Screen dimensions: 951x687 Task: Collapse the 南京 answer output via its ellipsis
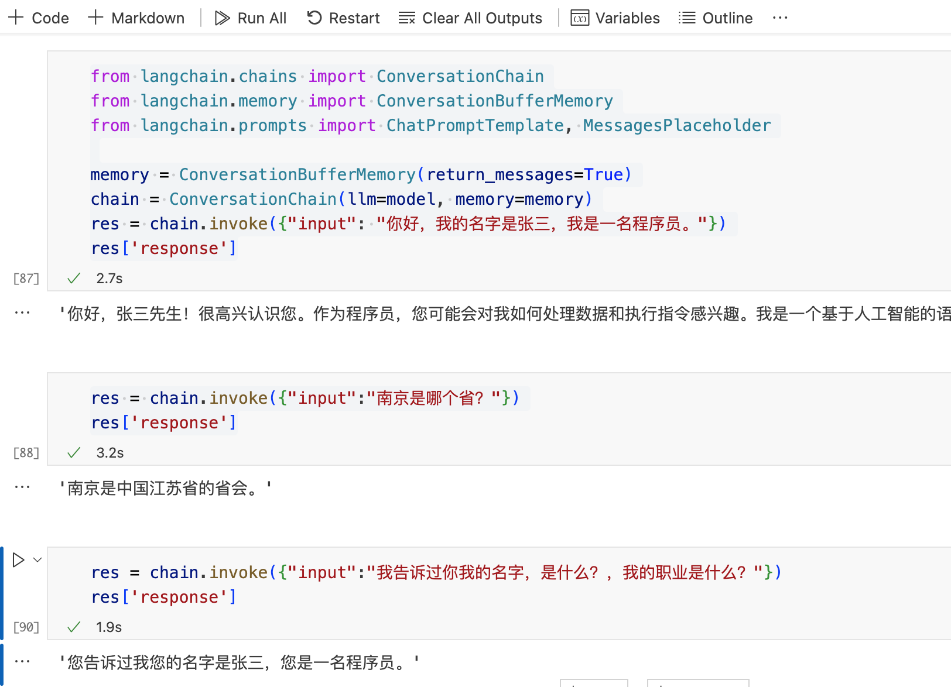point(22,486)
